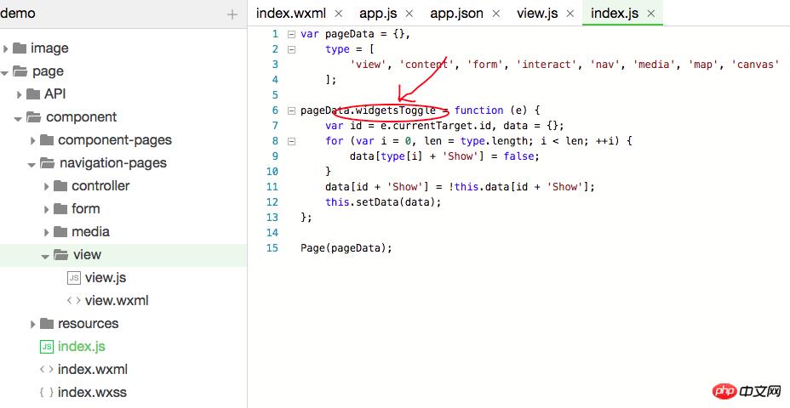Click the plus icon beside demo

click(x=232, y=14)
